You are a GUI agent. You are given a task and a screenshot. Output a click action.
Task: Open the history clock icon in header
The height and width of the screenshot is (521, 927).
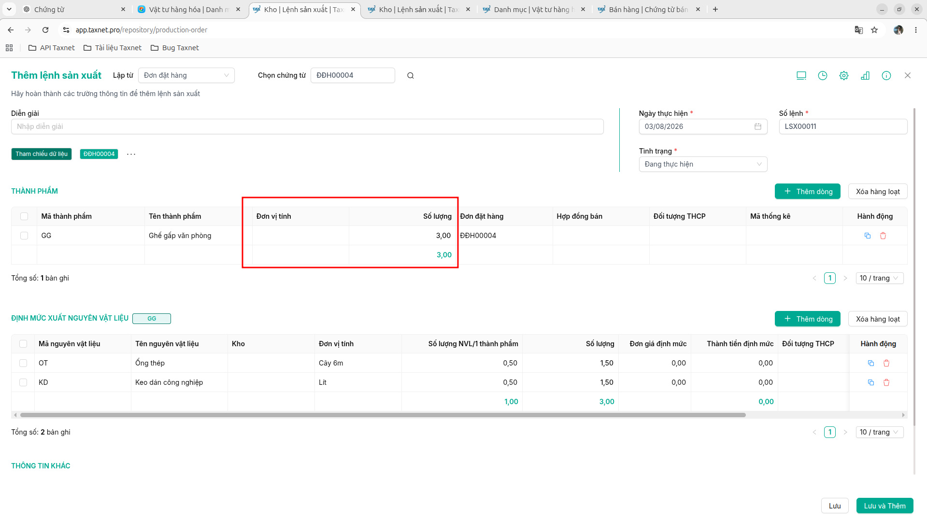coord(822,75)
